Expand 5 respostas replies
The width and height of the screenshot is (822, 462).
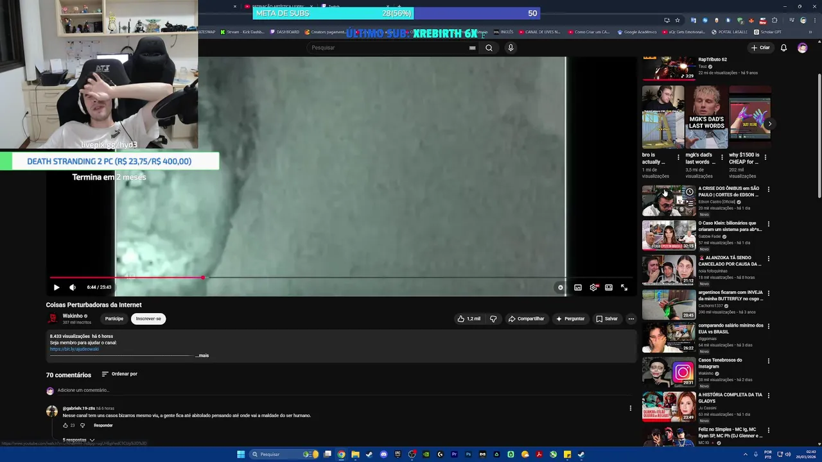(78, 440)
